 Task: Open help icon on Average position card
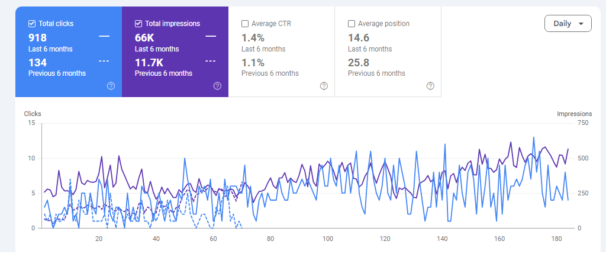coord(430,86)
